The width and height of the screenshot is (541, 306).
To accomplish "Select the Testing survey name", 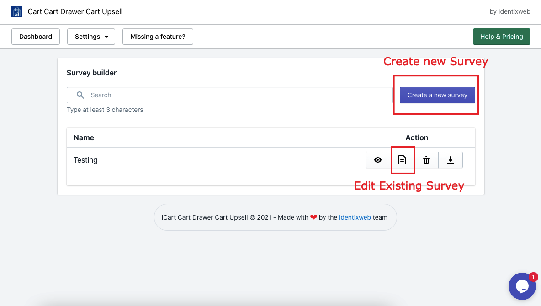I will coord(85,160).
